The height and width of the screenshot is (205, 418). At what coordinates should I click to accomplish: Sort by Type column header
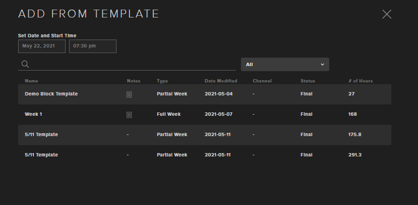click(162, 81)
